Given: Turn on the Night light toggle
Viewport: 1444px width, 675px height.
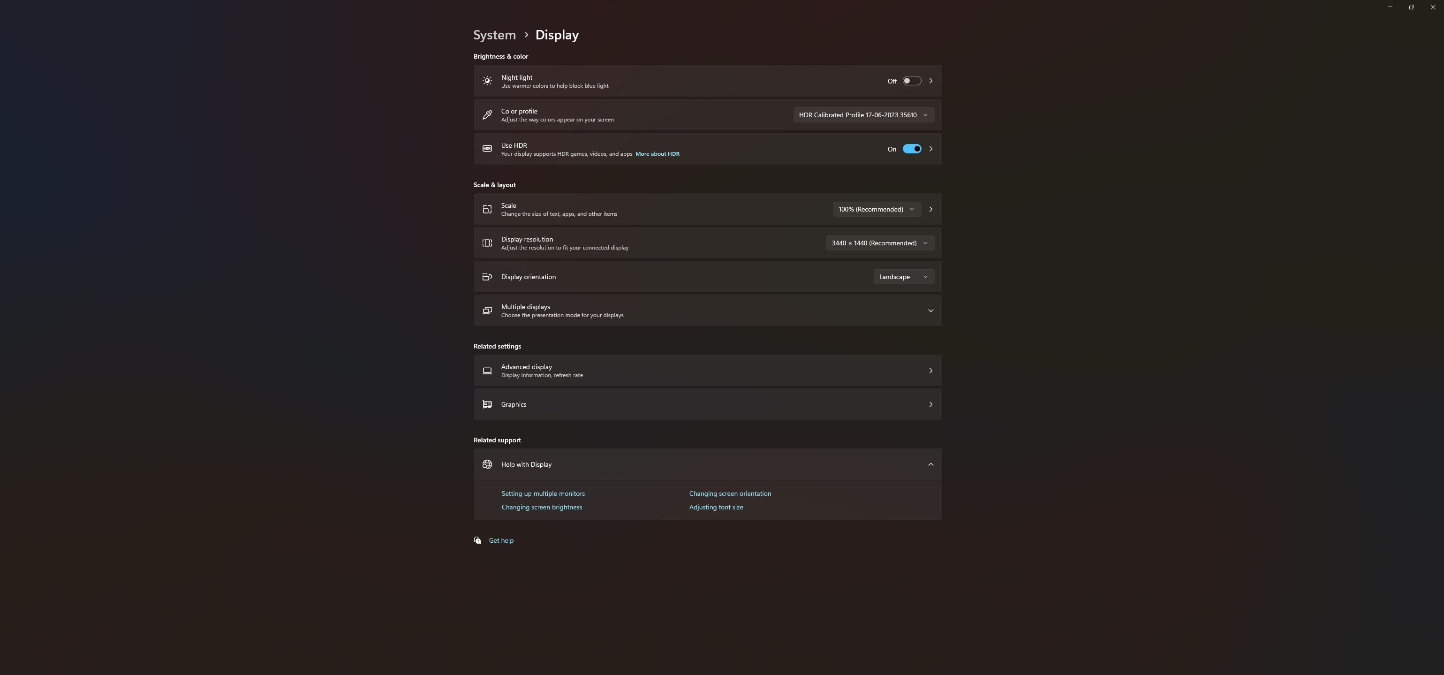Looking at the screenshot, I should point(911,81).
